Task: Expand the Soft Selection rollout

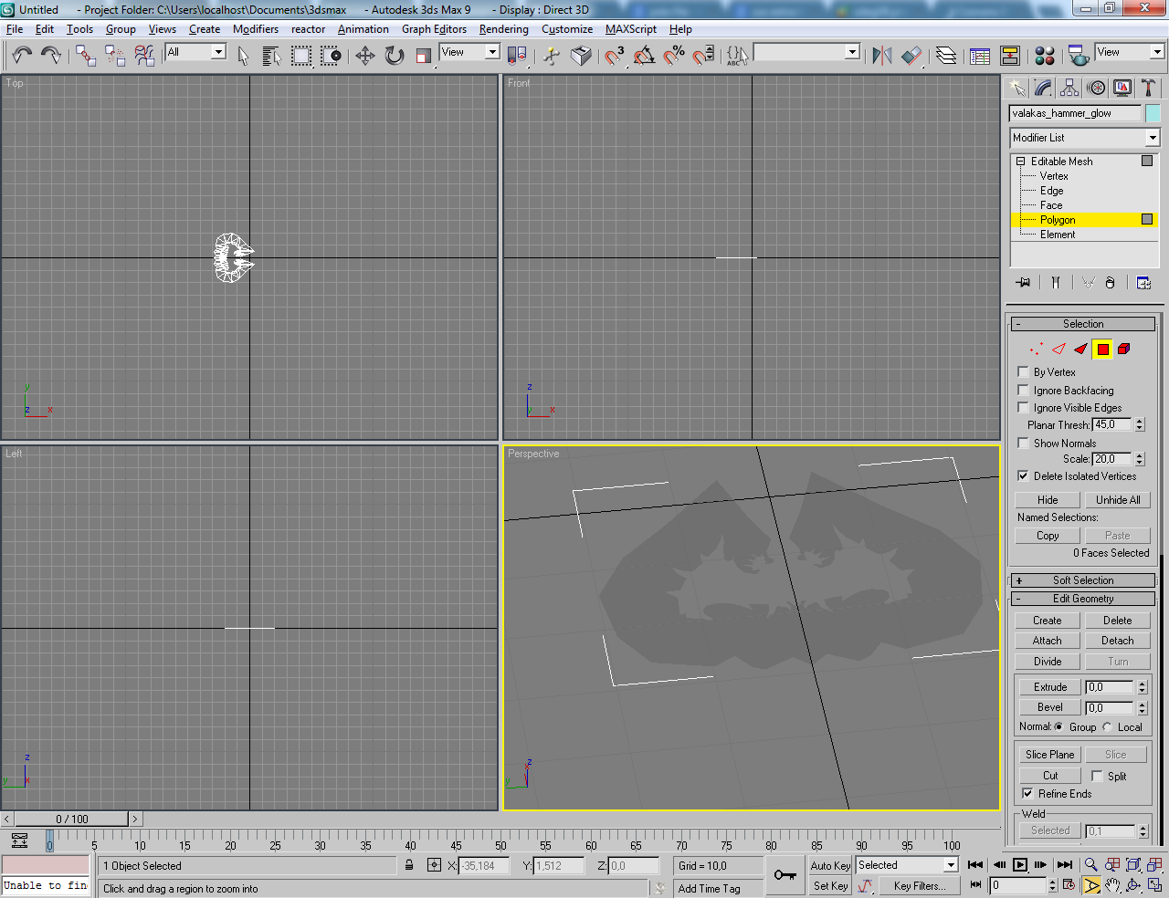Action: pyautogui.click(x=1083, y=580)
